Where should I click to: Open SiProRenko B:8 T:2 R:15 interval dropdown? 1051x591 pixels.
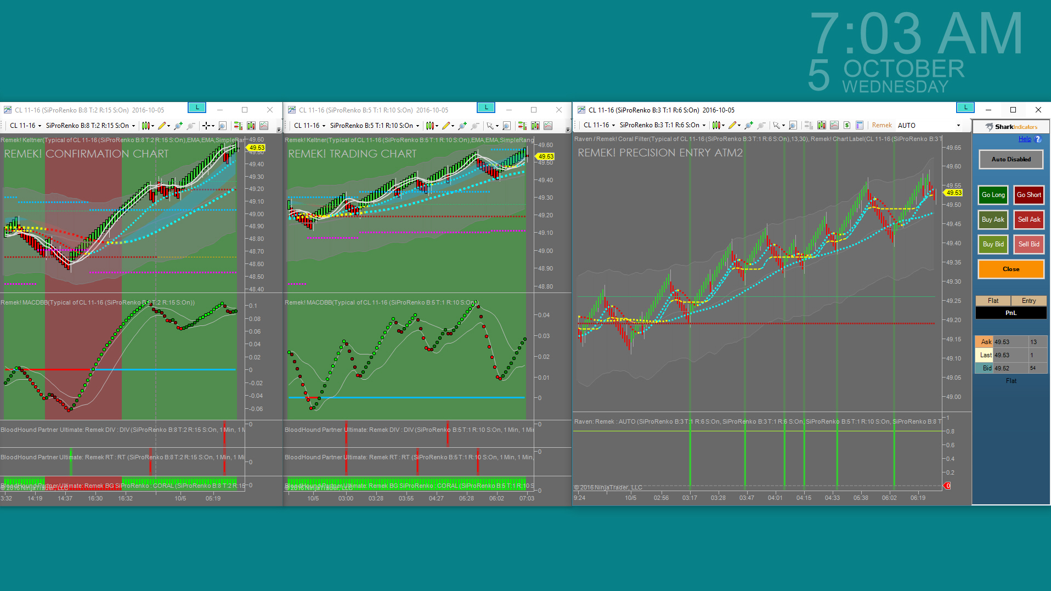point(90,126)
